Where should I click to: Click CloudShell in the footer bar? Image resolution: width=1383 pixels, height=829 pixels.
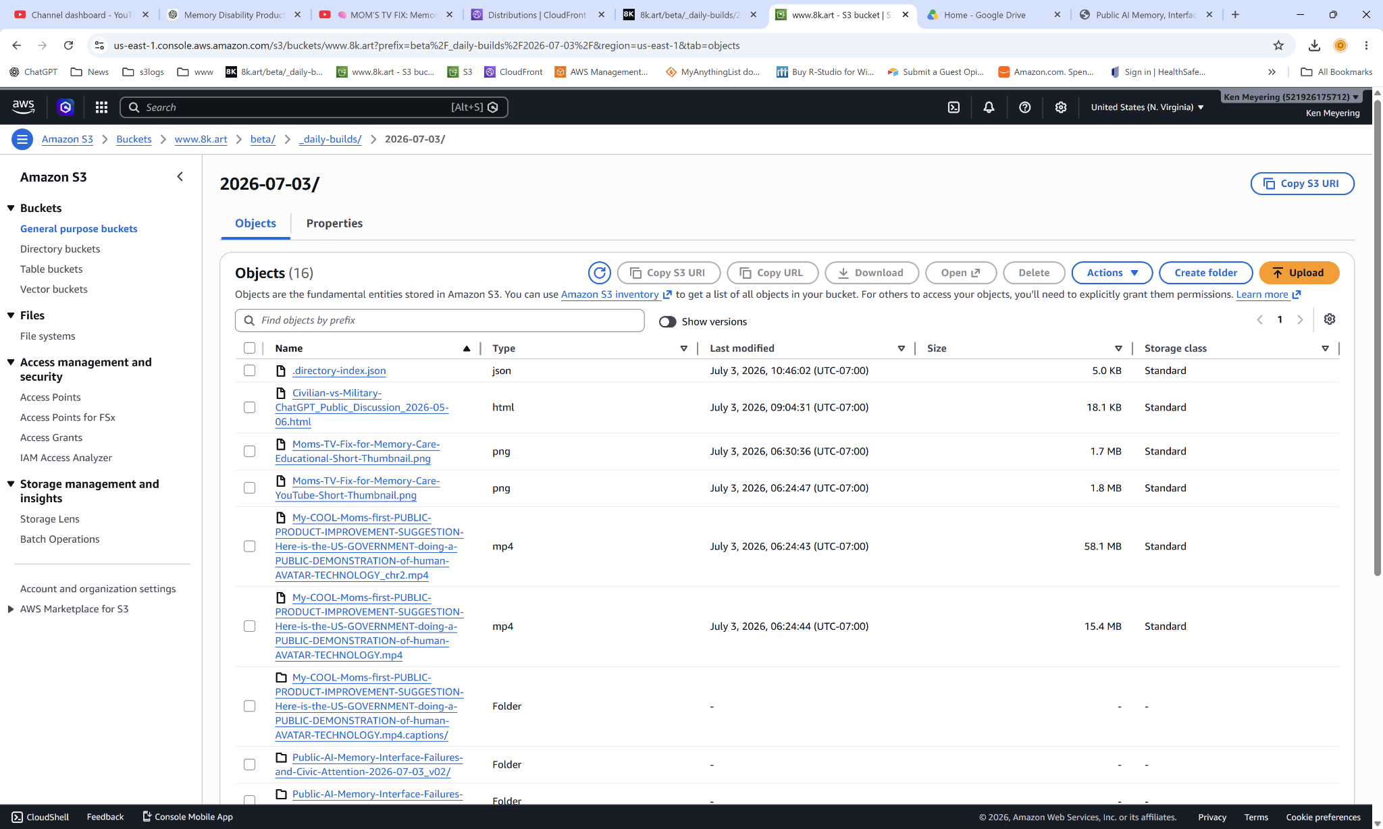41,817
